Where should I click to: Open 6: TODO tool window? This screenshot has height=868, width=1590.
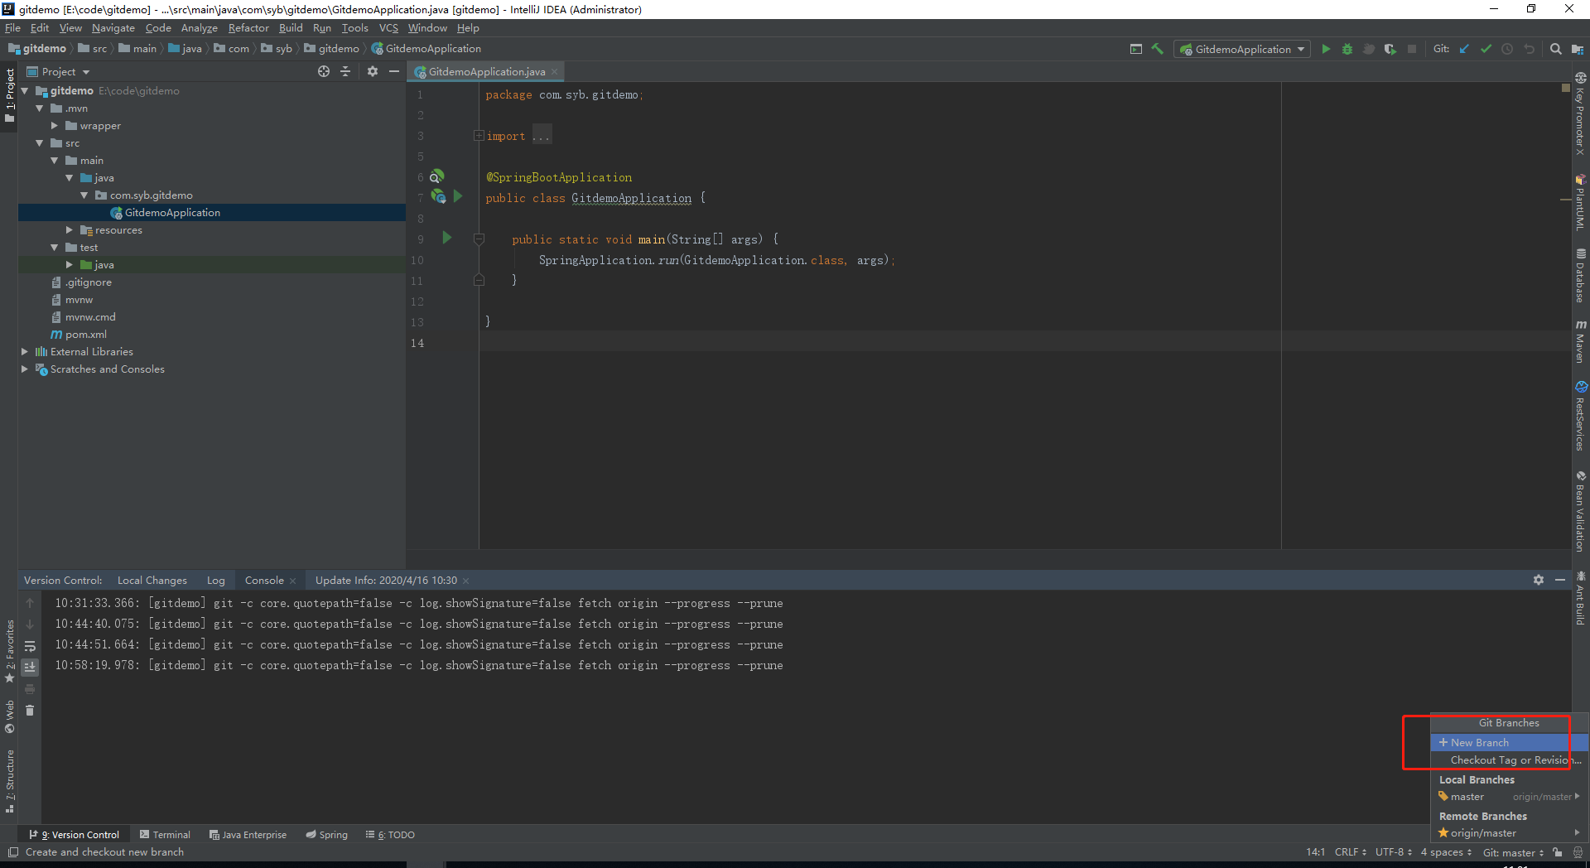click(390, 835)
